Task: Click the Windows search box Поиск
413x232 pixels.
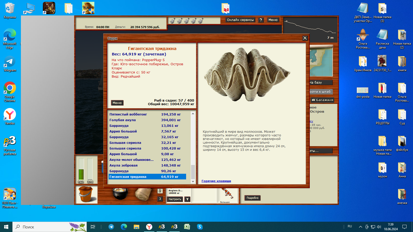Action: [50, 227]
